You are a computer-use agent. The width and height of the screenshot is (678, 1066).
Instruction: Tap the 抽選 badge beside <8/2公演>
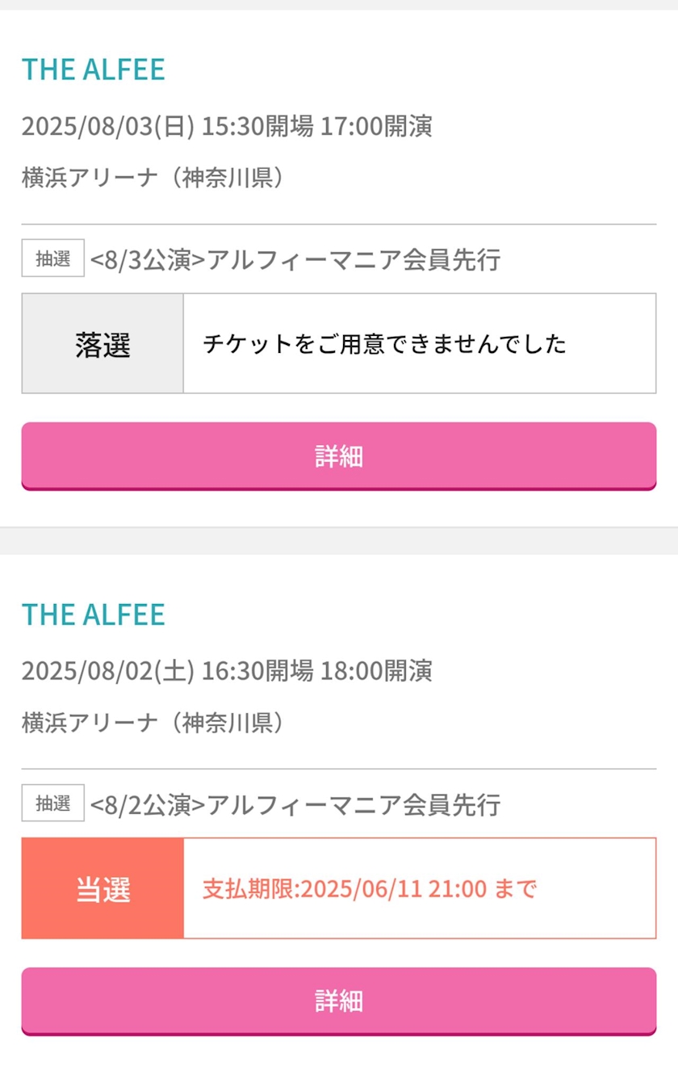[53, 804]
